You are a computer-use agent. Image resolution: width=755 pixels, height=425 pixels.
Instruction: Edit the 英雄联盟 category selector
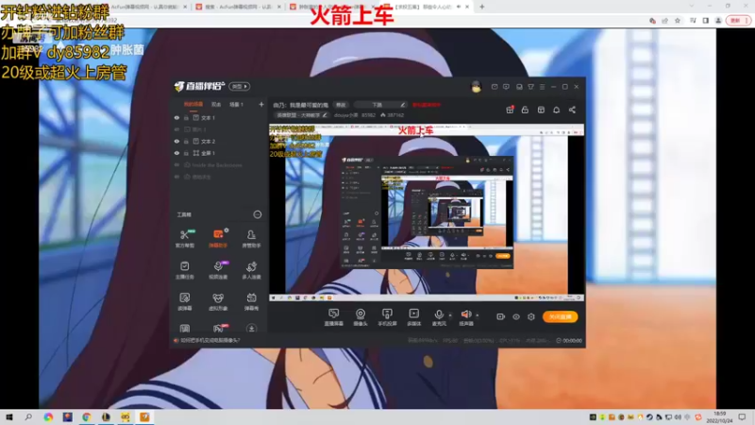pyautogui.click(x=301, y=115)
